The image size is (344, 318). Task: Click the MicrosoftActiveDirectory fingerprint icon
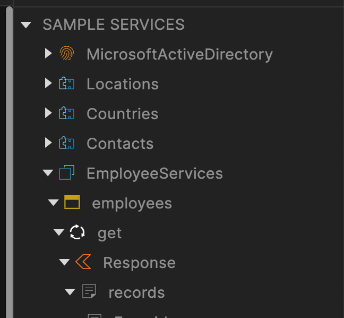[x=66, y=54]
